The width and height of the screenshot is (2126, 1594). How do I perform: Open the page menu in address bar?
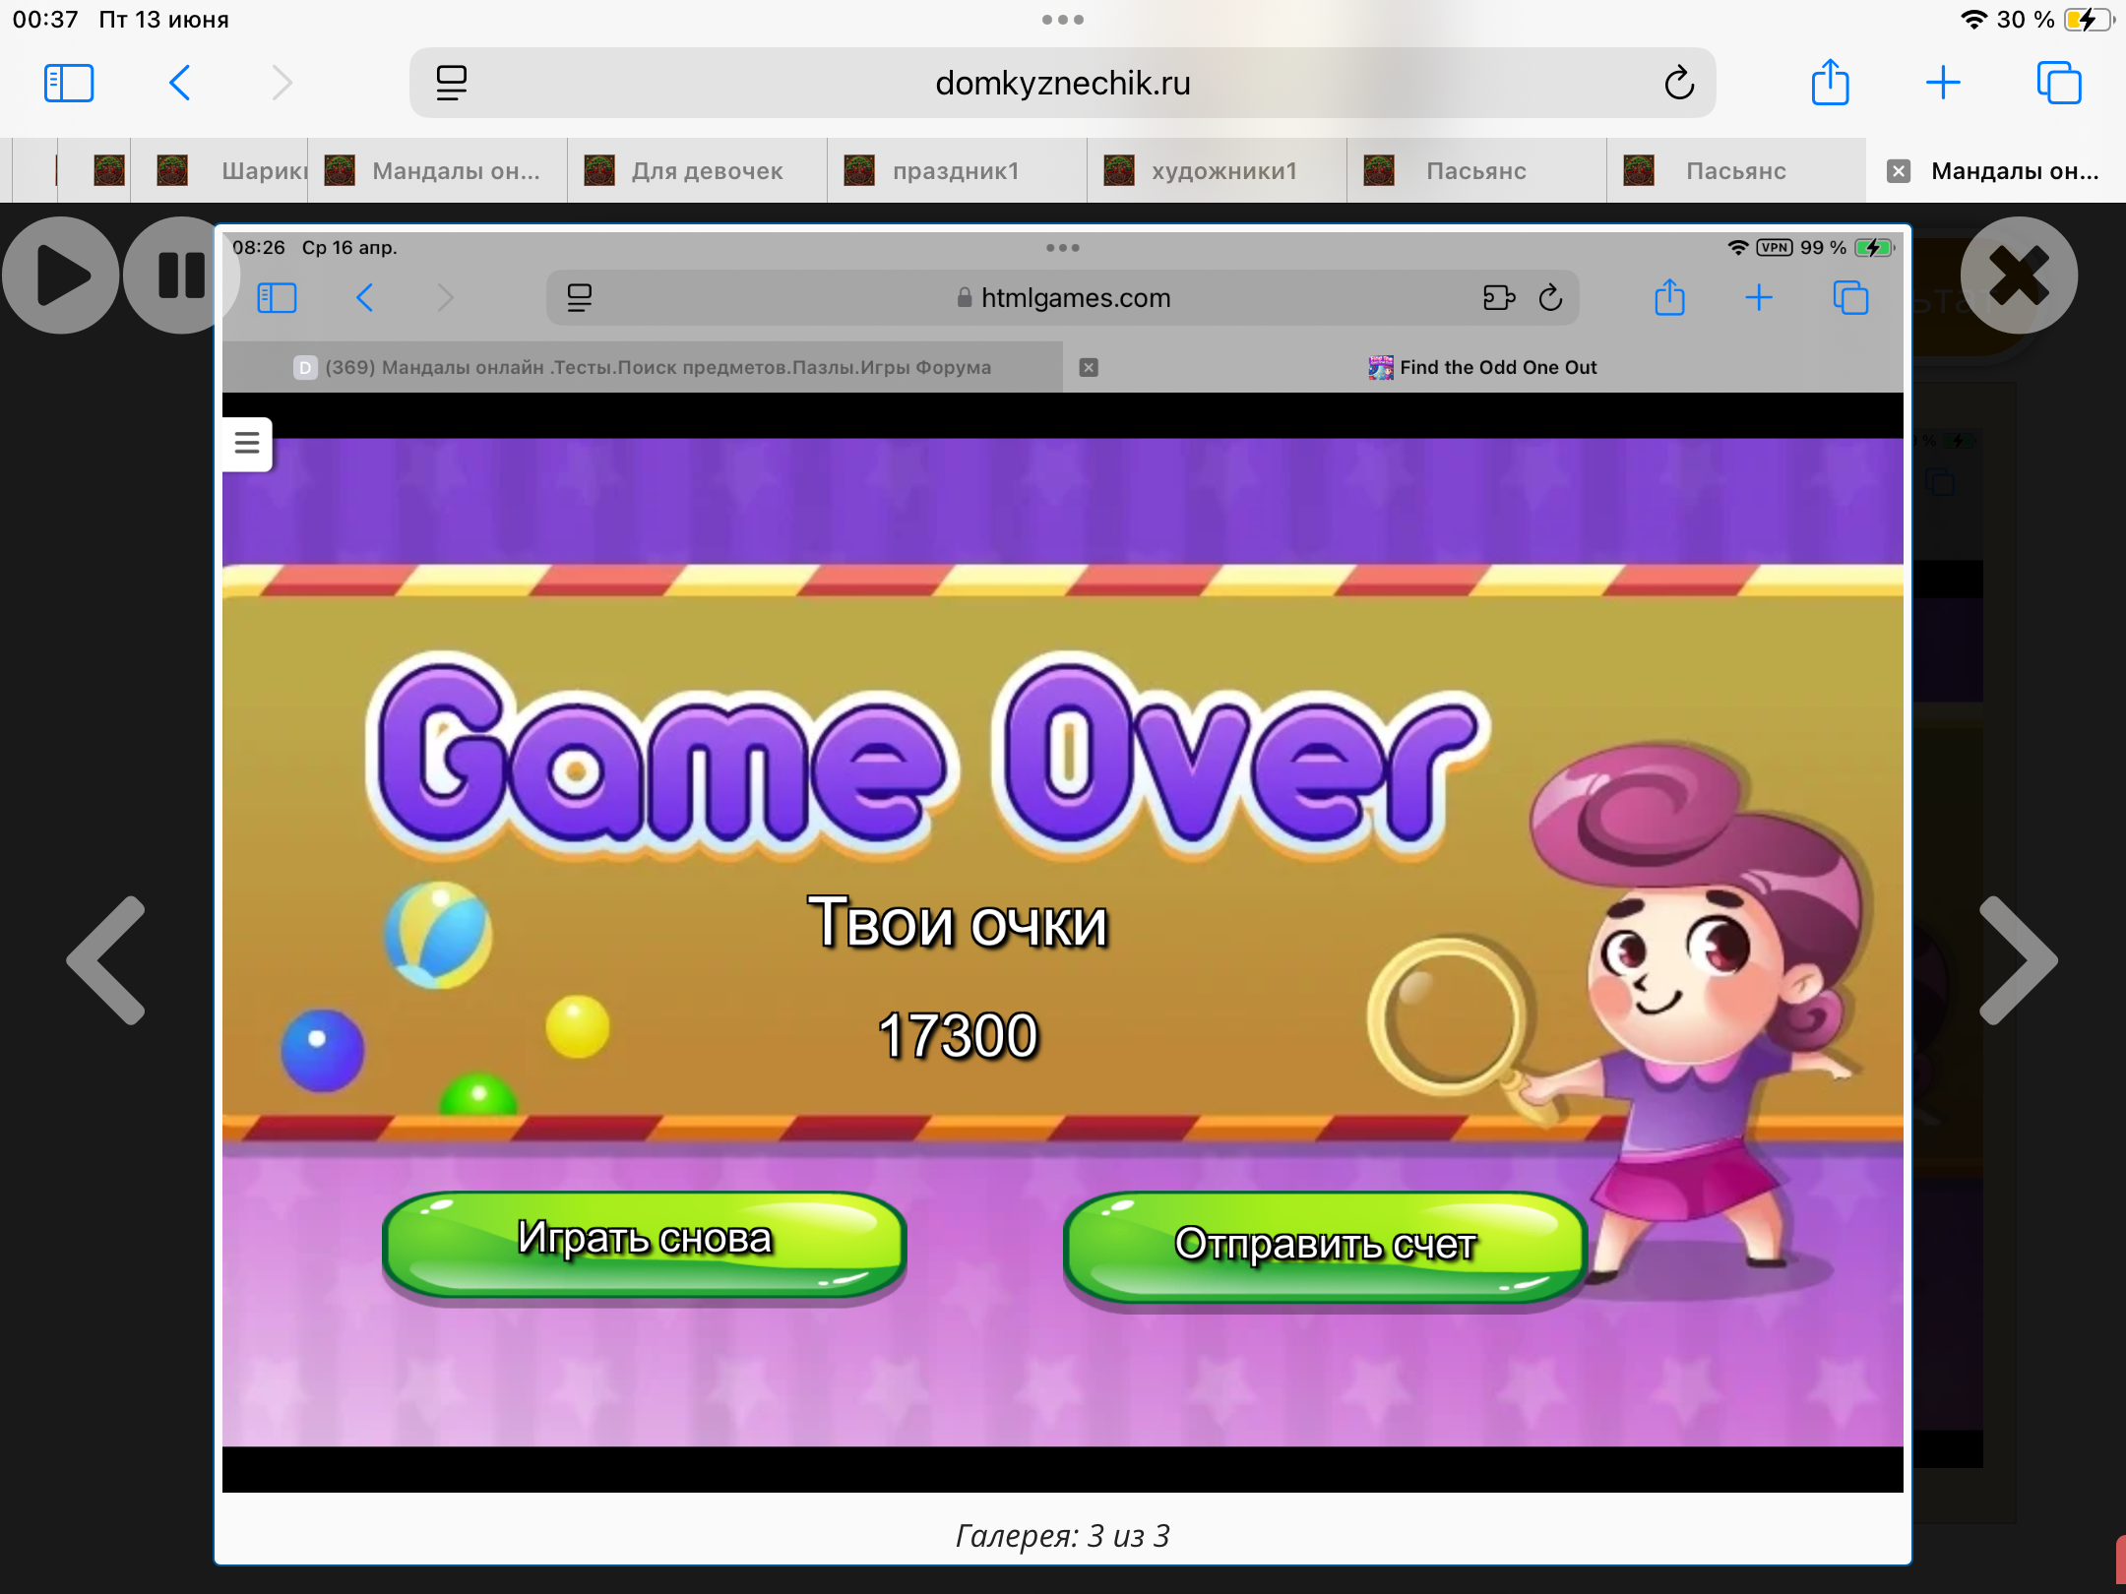click(452, 83)
